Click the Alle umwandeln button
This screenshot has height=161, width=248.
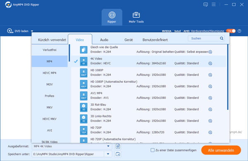(221, 150)
